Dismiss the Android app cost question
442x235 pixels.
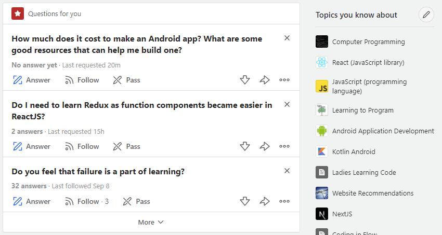(287, 38)
